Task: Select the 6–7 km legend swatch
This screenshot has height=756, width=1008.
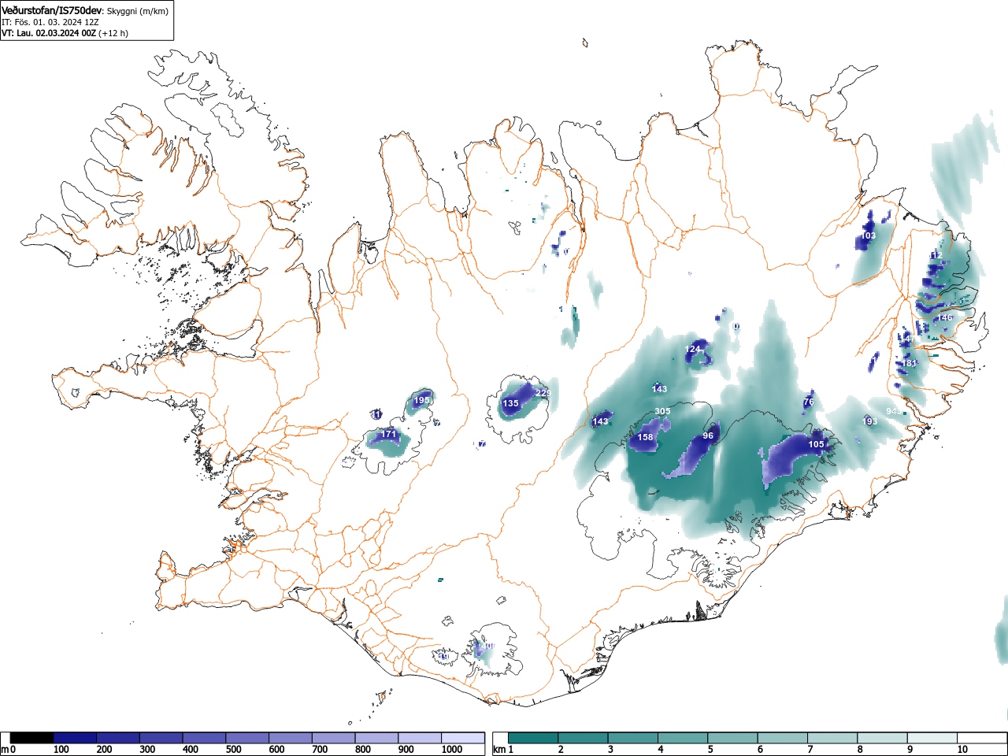Action: (x=784, y=738)
